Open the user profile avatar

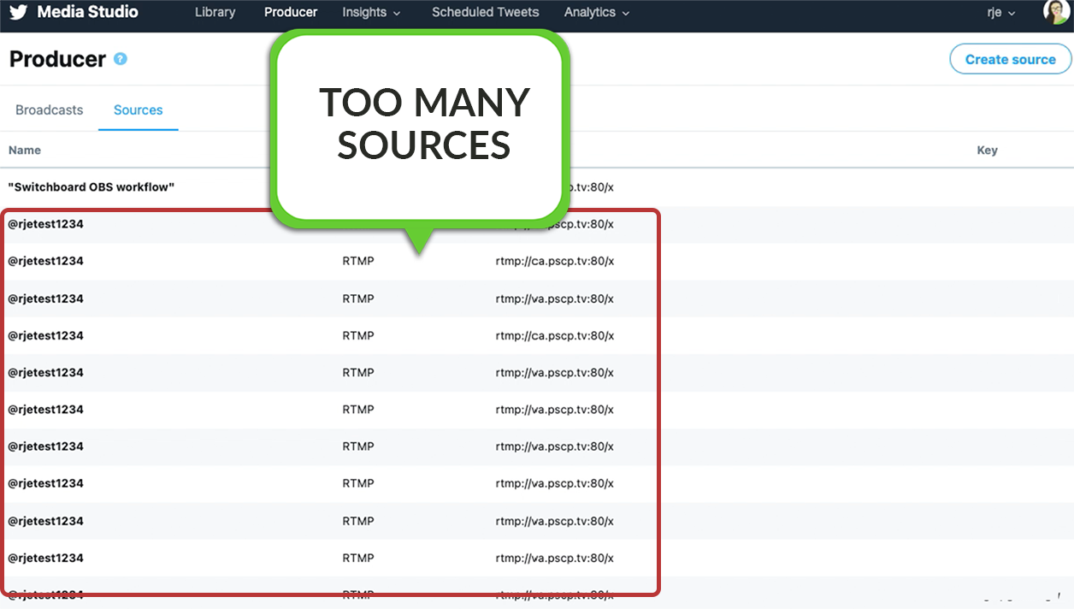coord(1058,12)
